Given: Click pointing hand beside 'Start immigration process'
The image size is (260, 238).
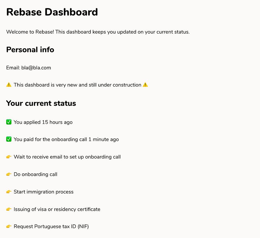Looking at the screenshot, I should click(9, 192).
